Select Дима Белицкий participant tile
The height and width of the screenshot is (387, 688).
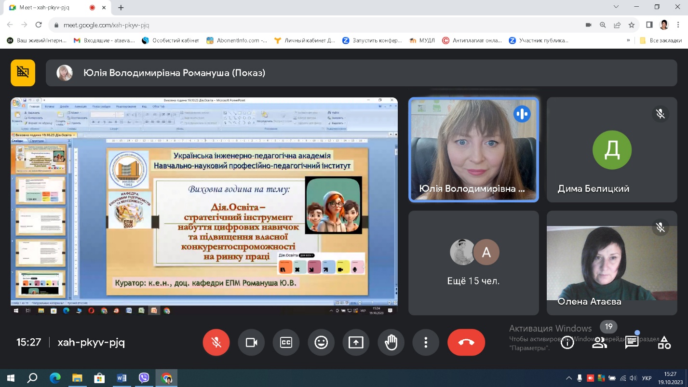tap(612, 150)
